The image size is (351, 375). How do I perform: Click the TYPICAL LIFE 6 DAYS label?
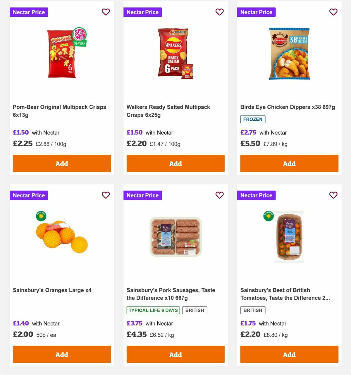click(x=153, y=310)
